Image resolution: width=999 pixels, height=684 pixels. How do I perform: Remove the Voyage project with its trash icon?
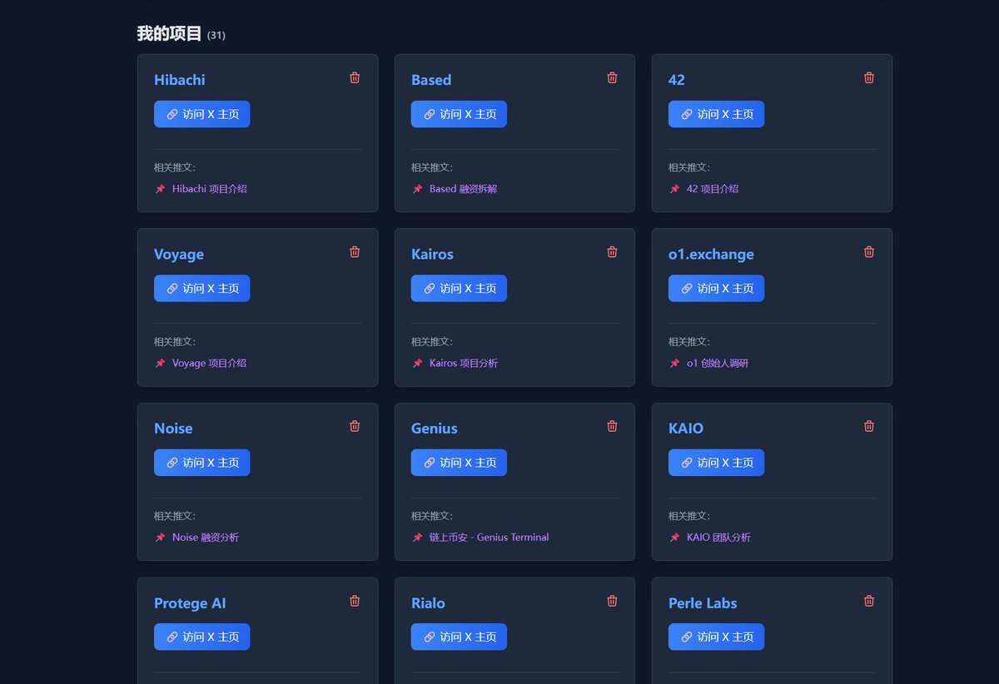(355, 251)
